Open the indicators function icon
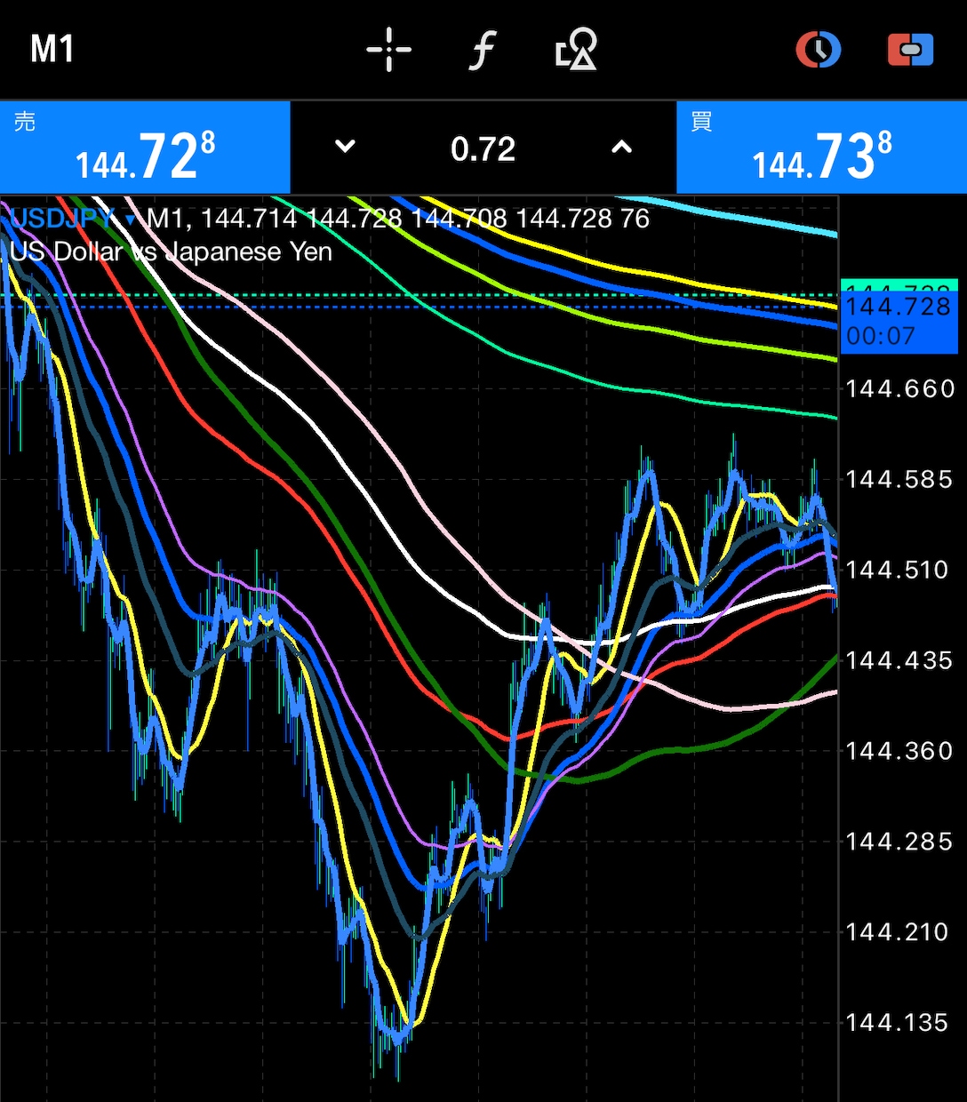Screen dimensions: 967x1102 [482, 50]
